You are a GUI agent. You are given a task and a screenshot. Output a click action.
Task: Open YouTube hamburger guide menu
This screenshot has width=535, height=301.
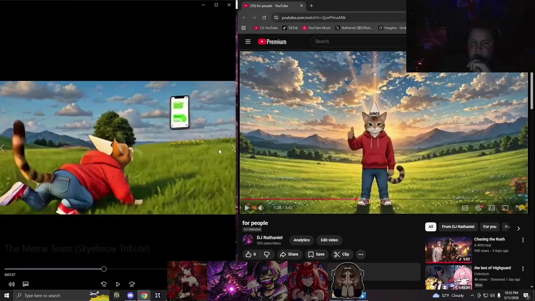click(x=248, y=41)
